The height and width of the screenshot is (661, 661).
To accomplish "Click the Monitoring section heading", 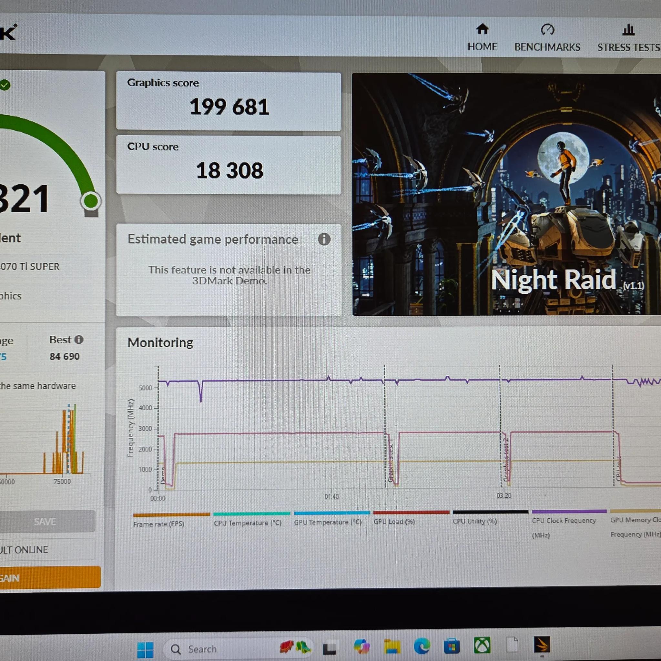I will tap(160, 342).
